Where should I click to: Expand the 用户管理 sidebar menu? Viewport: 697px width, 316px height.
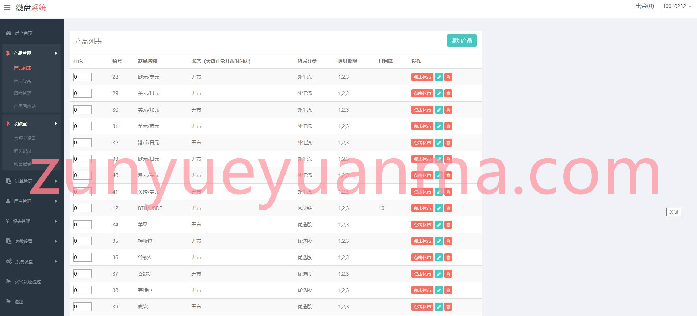tap(31, 201)
